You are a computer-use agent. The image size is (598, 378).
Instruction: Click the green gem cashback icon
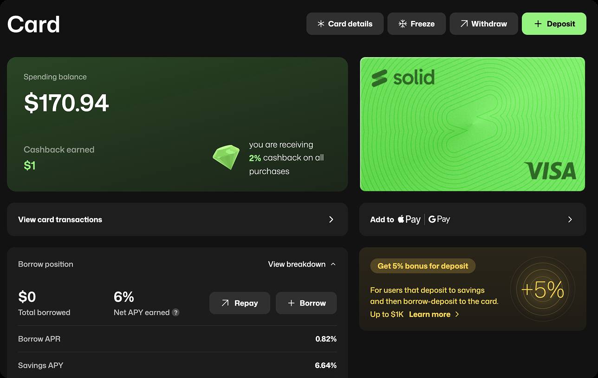pos(226,157)
